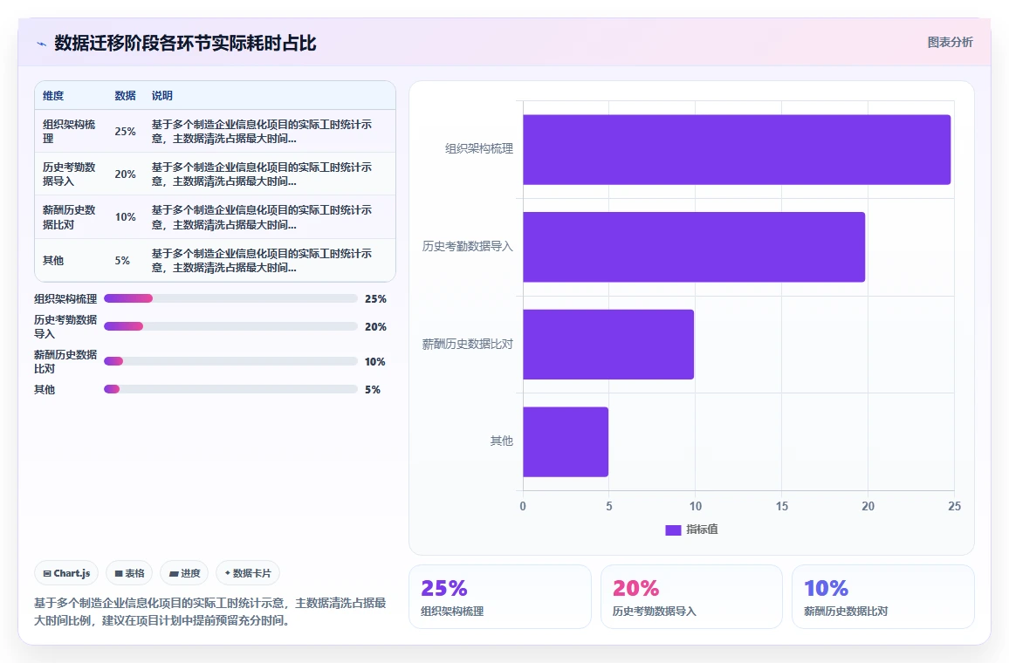Screen dimensions: 1009x663
Task: Click the 其他 chart axis label
Action: 502,441
